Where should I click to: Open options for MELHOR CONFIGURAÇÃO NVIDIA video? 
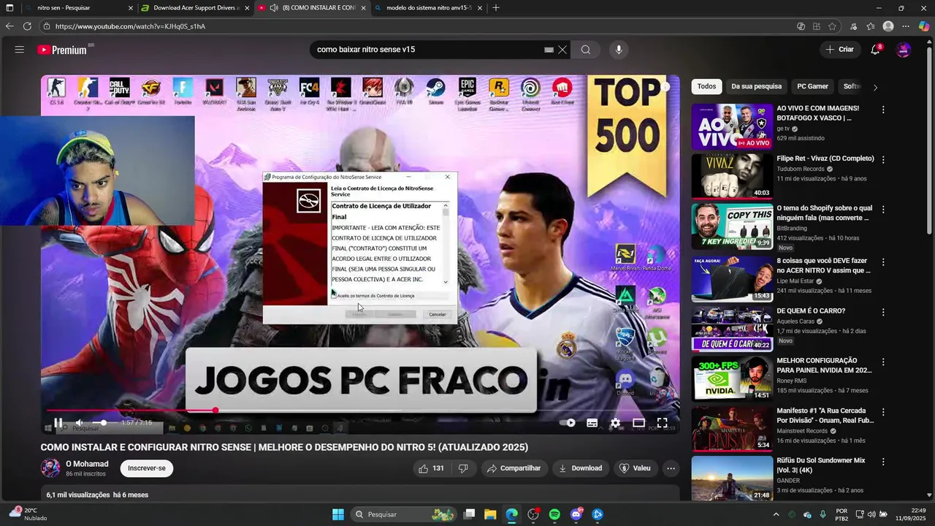click(x=883, y=362)
